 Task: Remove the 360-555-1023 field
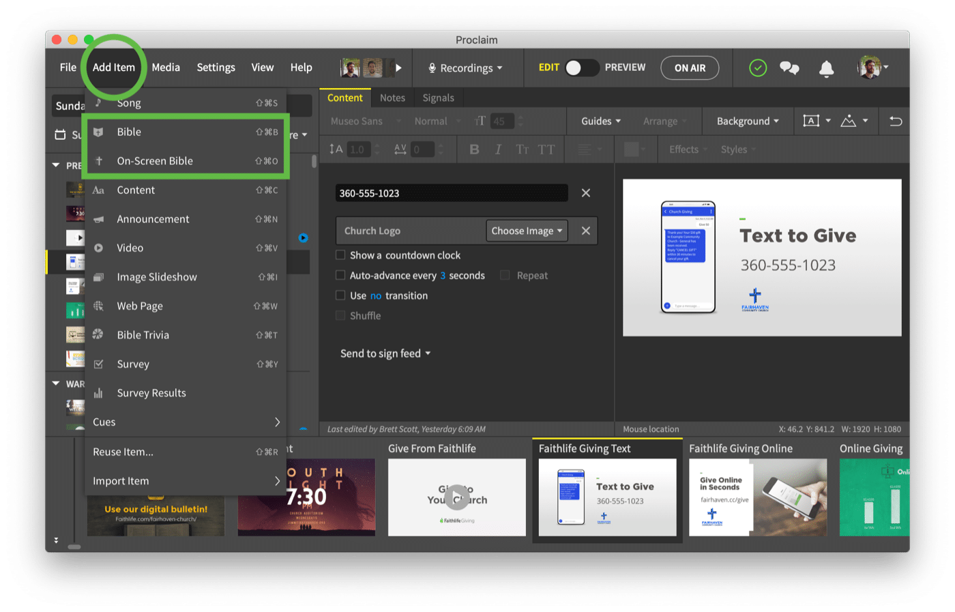click(x=586, y=193)
